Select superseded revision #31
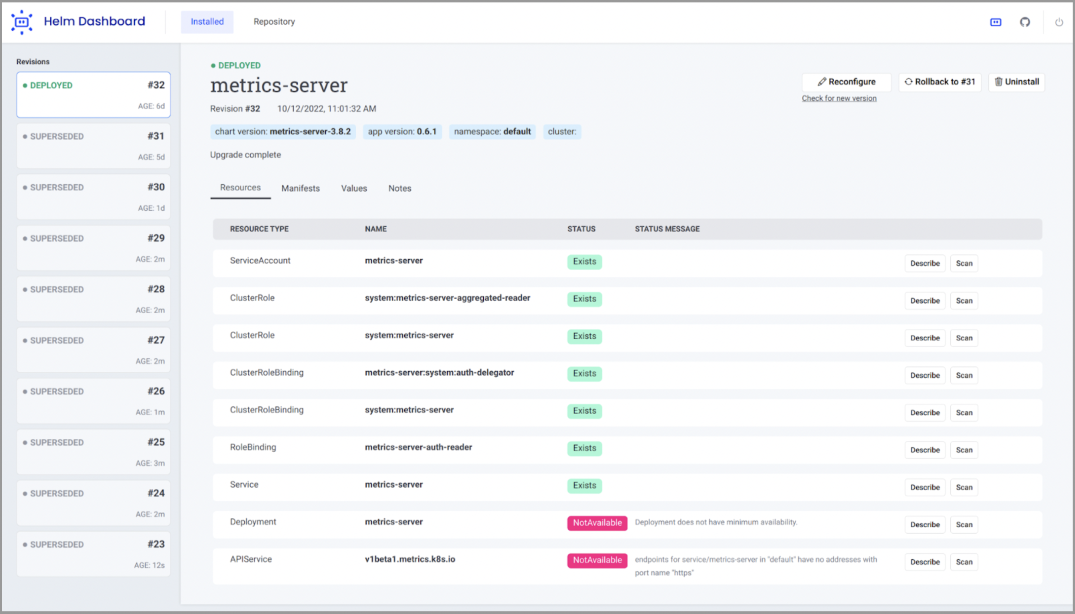The width and height of the screenshot is (1075, 614). pyautogui.click(x=93, y=146)
